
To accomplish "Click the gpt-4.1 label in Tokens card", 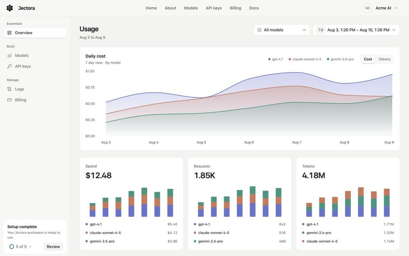I will (312, 224).
